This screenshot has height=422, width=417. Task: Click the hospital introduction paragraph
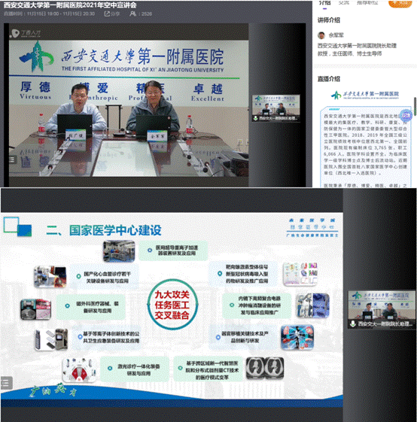click(x=365, y=144)
